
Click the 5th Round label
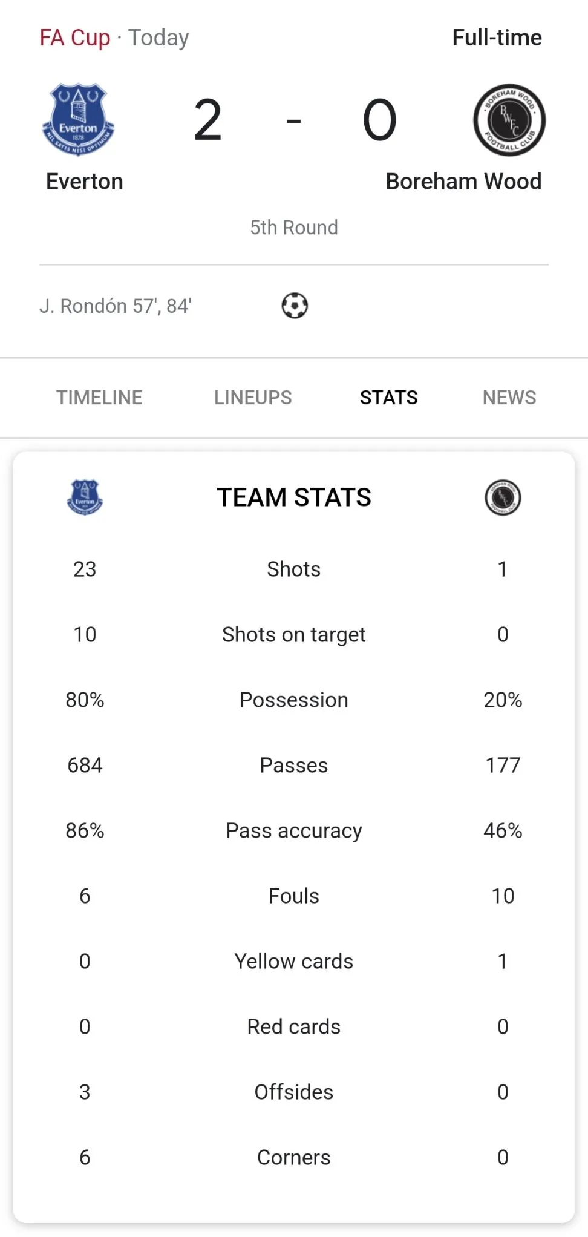tap(294, 228)
